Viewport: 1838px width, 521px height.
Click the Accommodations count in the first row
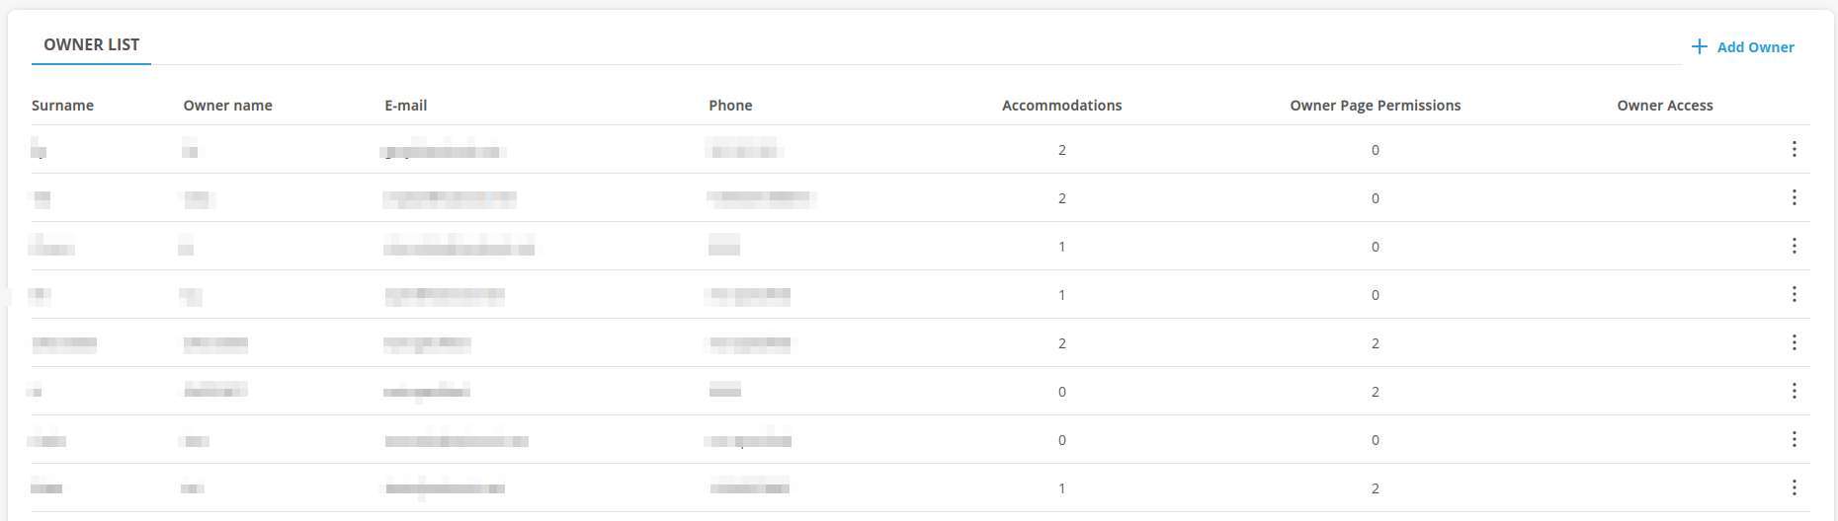[1061, 150]
